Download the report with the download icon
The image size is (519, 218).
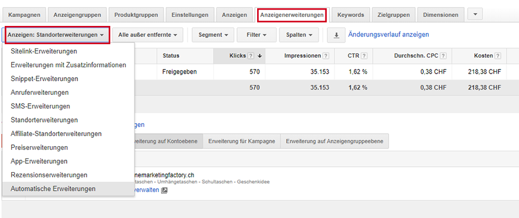point(336,35)
